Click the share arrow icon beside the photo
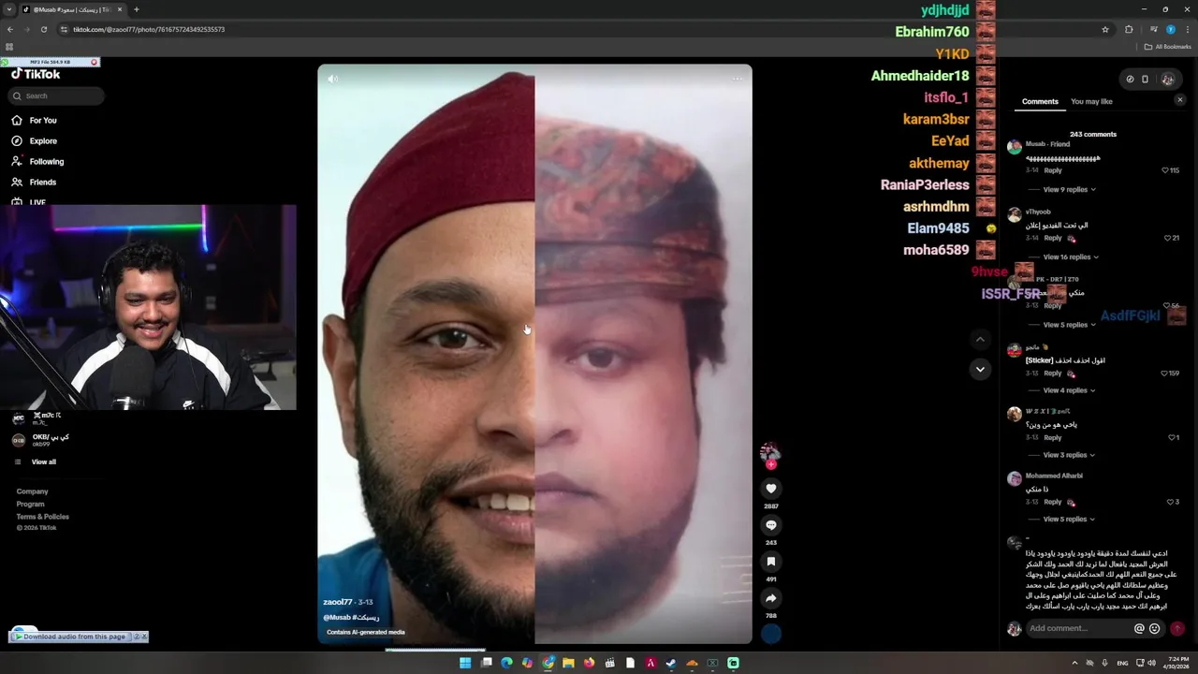Image resolution: width=1198 pixels, height=674 pixels. click(x=771, y=598)
